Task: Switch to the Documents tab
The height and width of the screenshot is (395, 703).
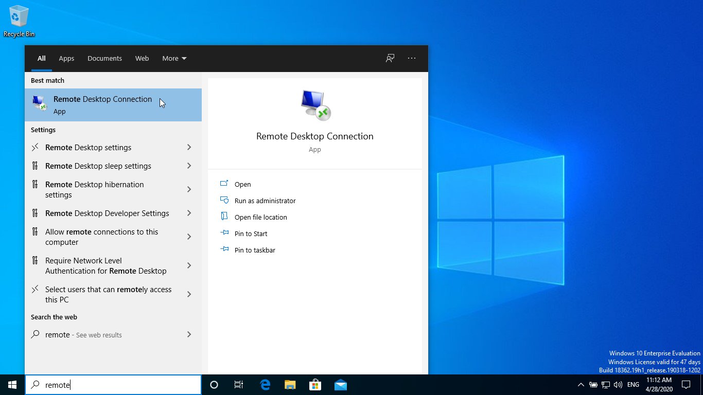Action: coord(104,58)
